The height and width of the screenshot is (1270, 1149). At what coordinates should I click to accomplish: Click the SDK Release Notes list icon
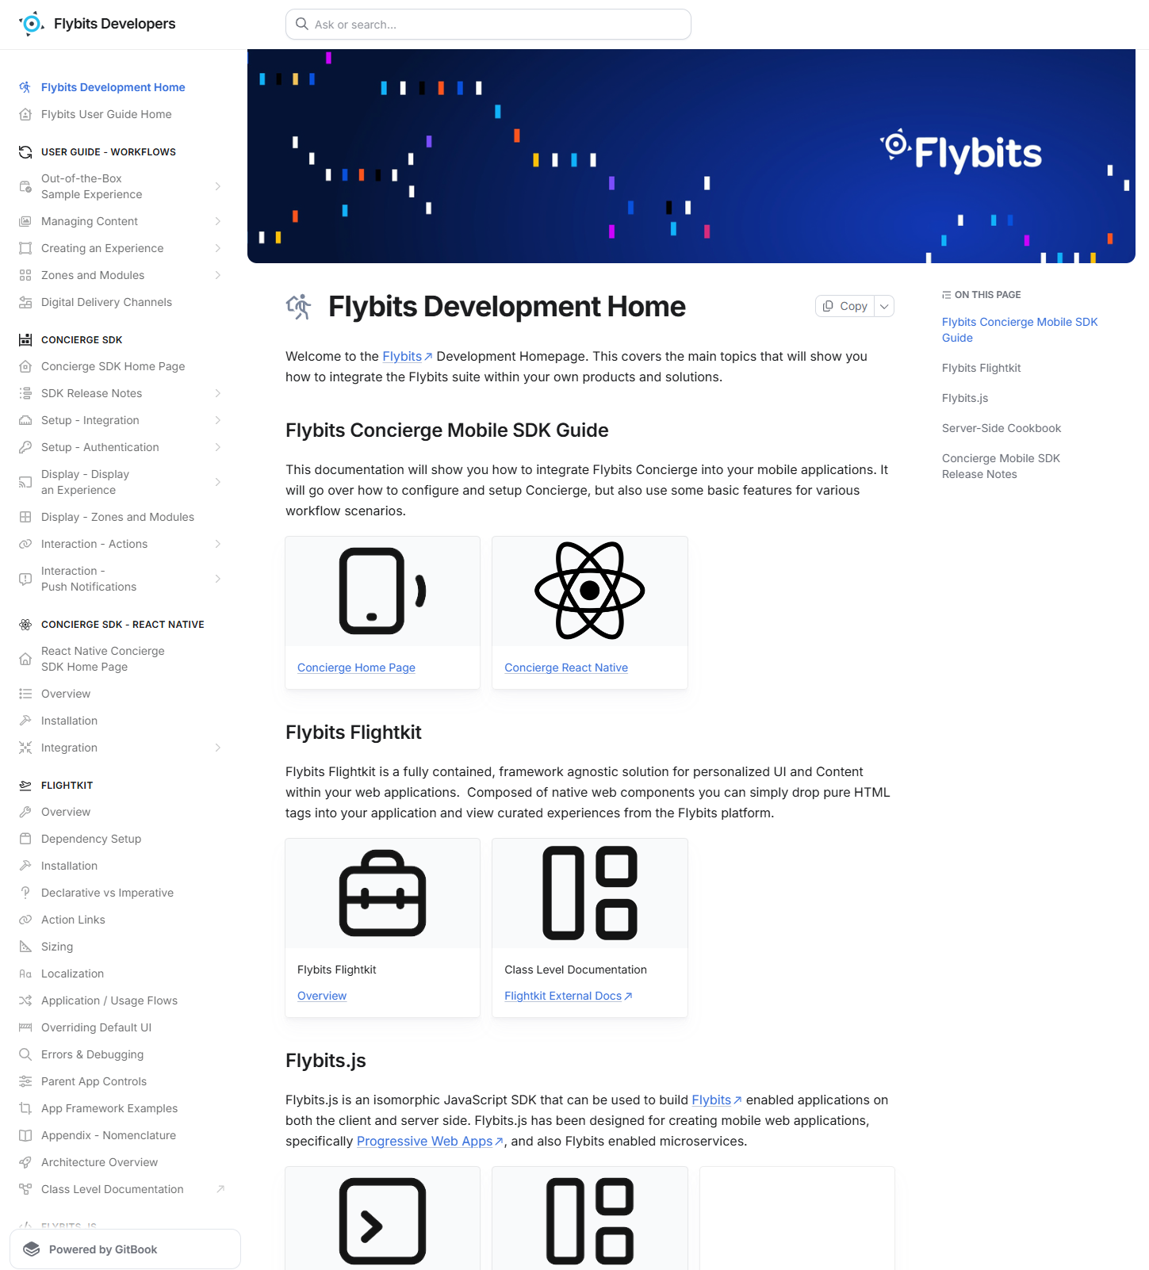click(25, 393)
